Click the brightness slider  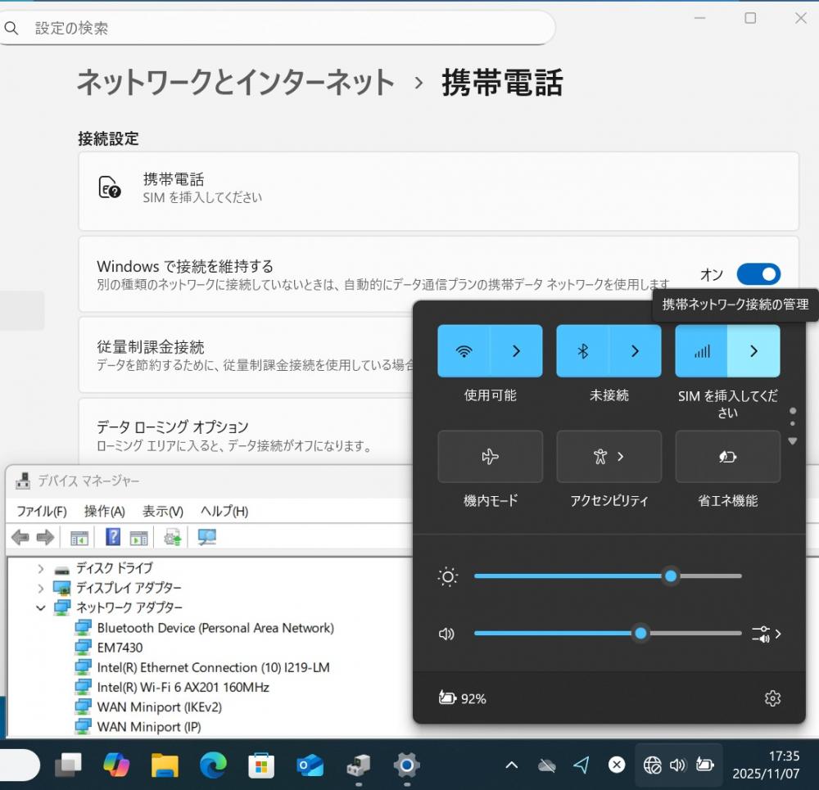pos(607,576)
